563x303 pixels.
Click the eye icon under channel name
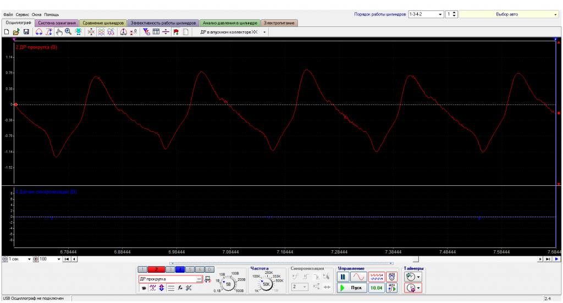[x=143, y=288]
